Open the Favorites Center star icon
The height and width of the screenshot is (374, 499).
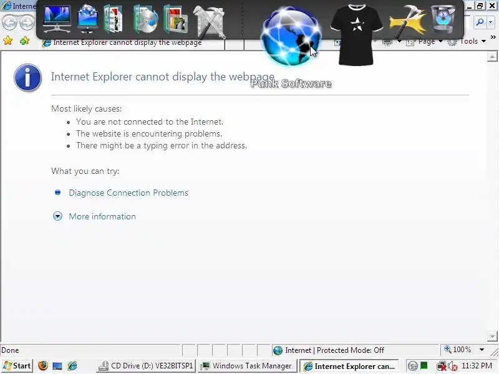tap(8, 41)
